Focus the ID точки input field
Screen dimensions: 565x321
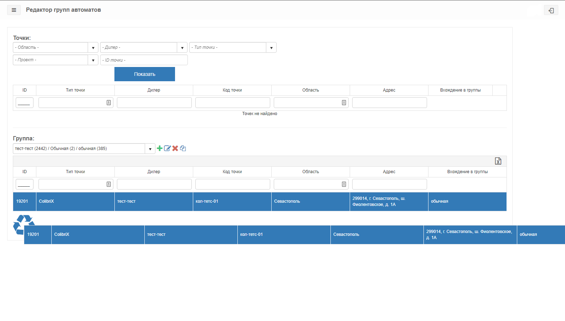pos(144,60)
